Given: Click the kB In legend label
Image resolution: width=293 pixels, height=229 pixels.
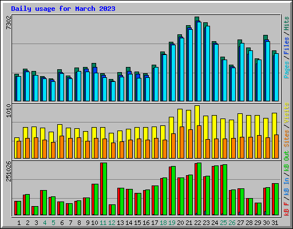Looking at the screenshot, I should 287,187.
